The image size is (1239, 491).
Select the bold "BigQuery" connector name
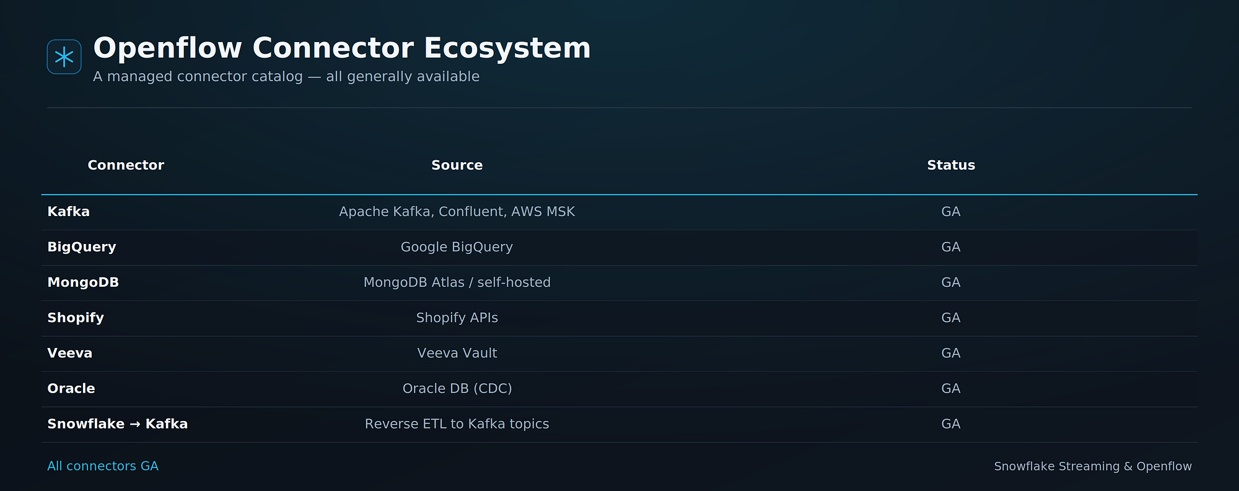point(82,247)
